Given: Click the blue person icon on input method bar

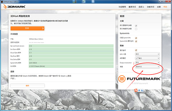Looking at the screenshot, I should [x=142, y=90].
